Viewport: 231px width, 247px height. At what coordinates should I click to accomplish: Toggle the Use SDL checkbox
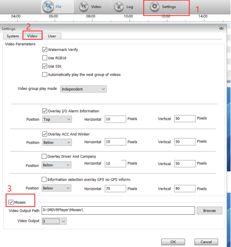(44, 66)
